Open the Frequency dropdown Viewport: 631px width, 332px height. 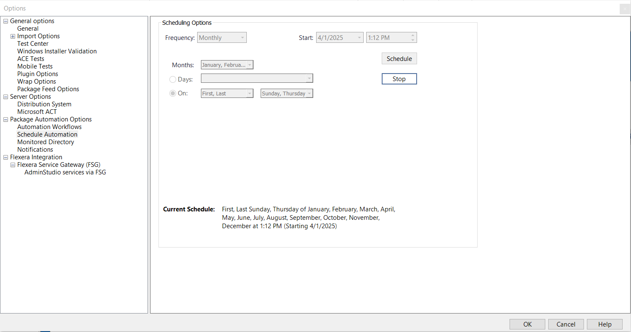[222, 38]
